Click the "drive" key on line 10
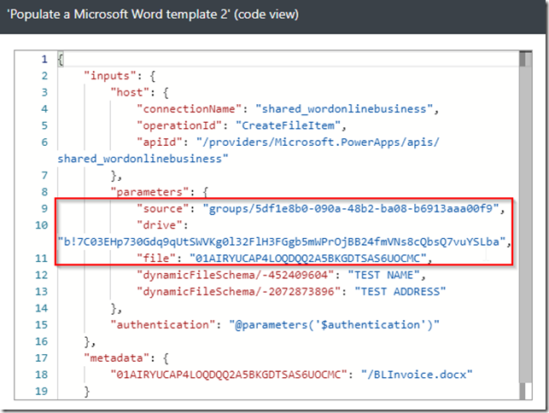 160,225
